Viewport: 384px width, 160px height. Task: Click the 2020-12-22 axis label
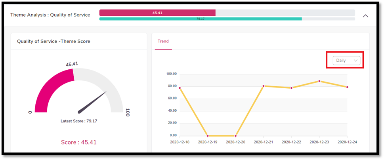click(291, 142)
